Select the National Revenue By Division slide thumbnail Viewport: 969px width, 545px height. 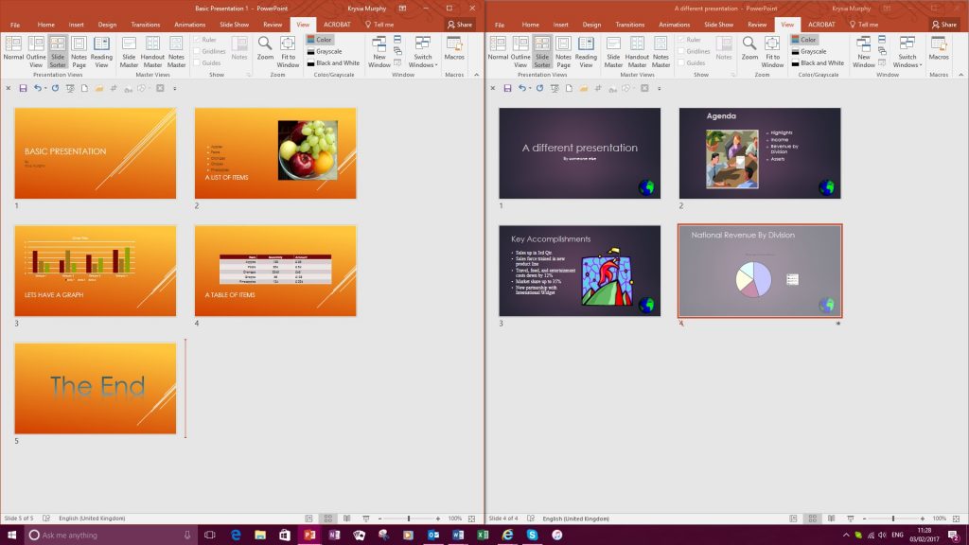758,272
